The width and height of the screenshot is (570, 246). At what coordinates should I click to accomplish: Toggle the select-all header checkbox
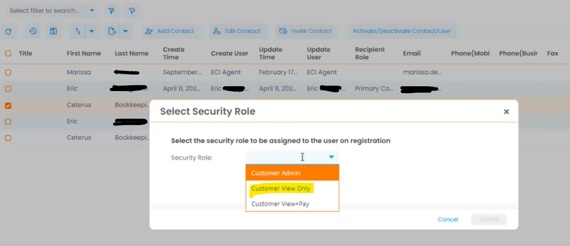8,53
